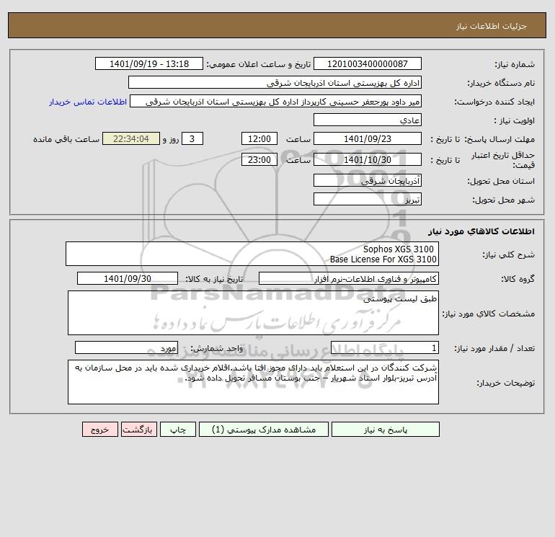Open 'اطلاعات تماس خریدار' contact link
The image size is (555, 537).
click(88, 102)
